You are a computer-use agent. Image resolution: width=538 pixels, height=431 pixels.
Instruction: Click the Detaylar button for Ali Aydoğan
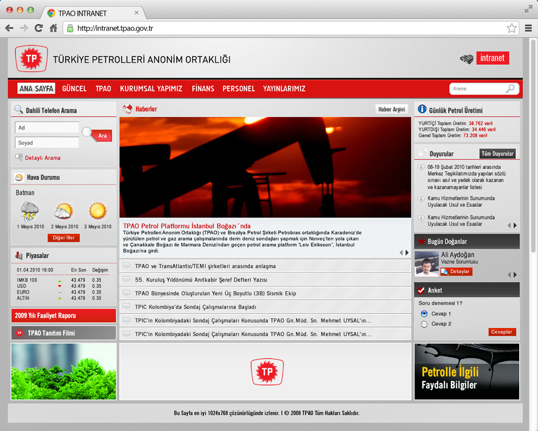point(457,272)
